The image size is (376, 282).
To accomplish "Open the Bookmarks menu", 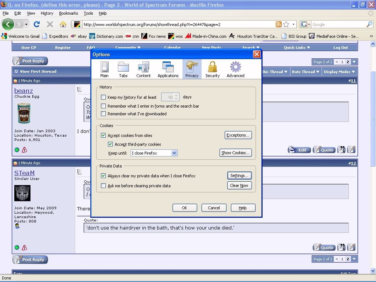I will (x=68, y=13).
